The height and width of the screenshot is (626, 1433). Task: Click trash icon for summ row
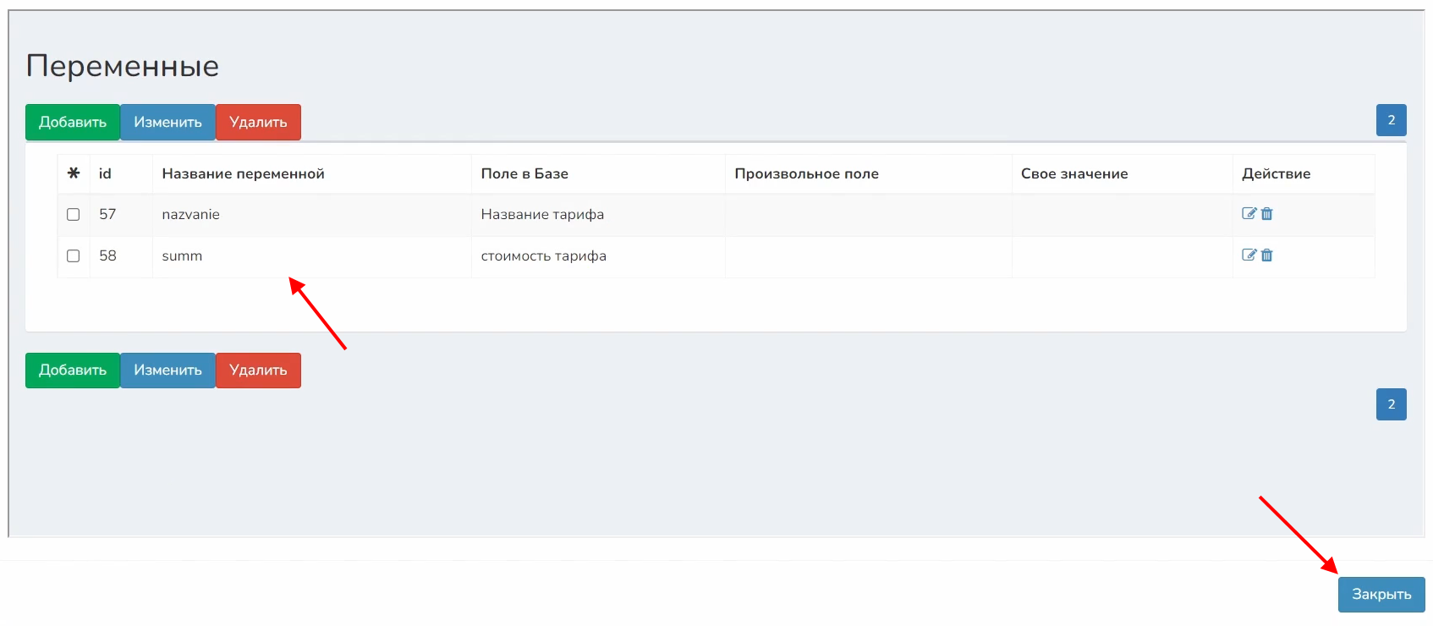[x=1267, y=255]
